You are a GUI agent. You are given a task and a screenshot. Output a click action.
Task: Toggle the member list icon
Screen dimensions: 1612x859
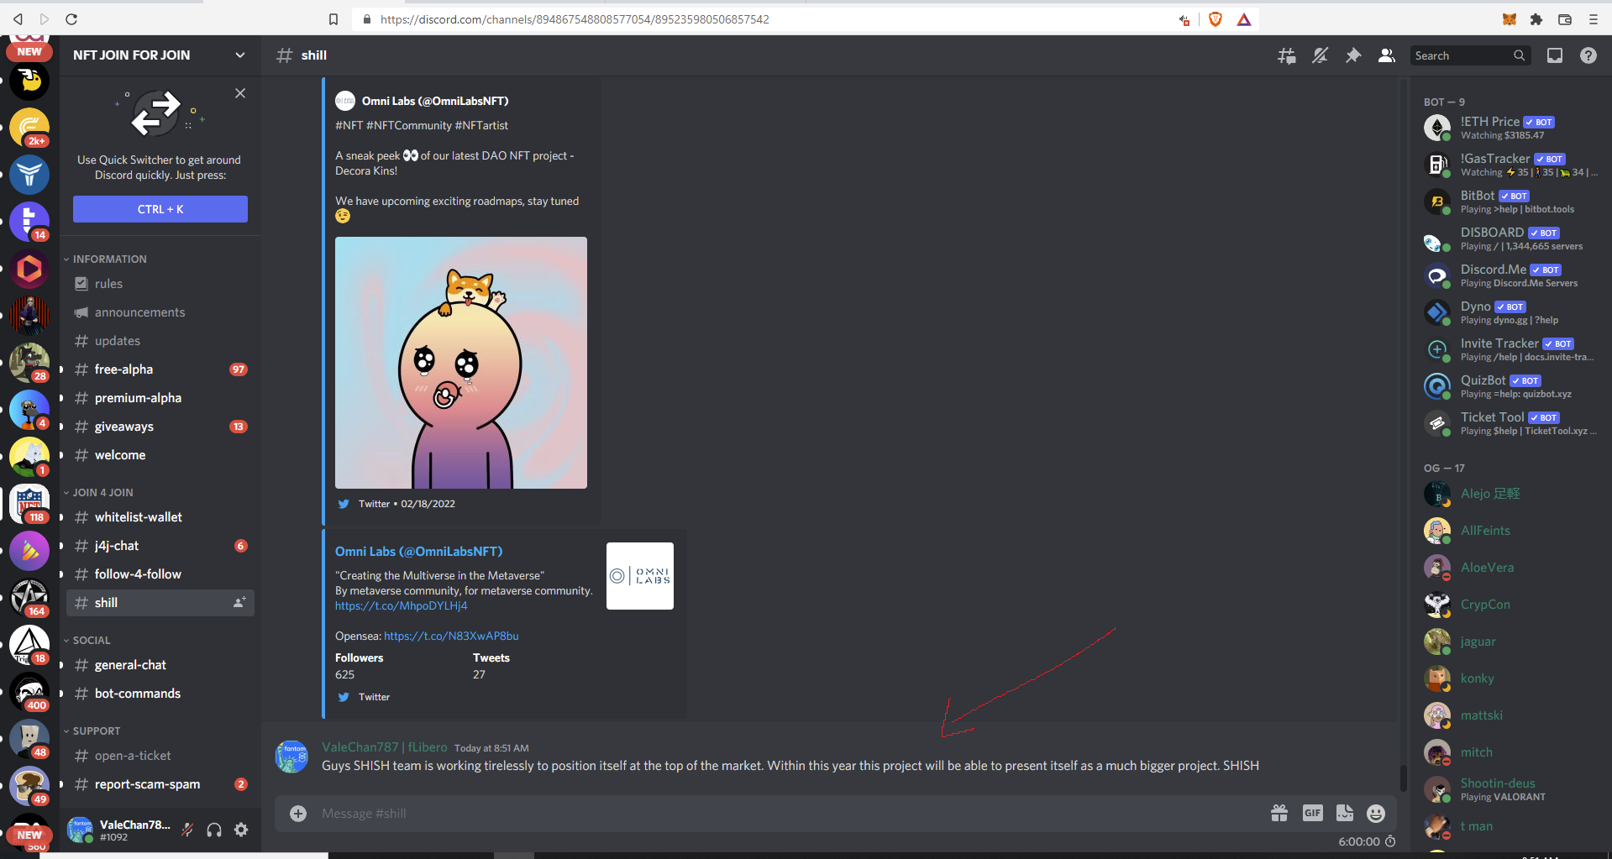[x=1387, y=55]
